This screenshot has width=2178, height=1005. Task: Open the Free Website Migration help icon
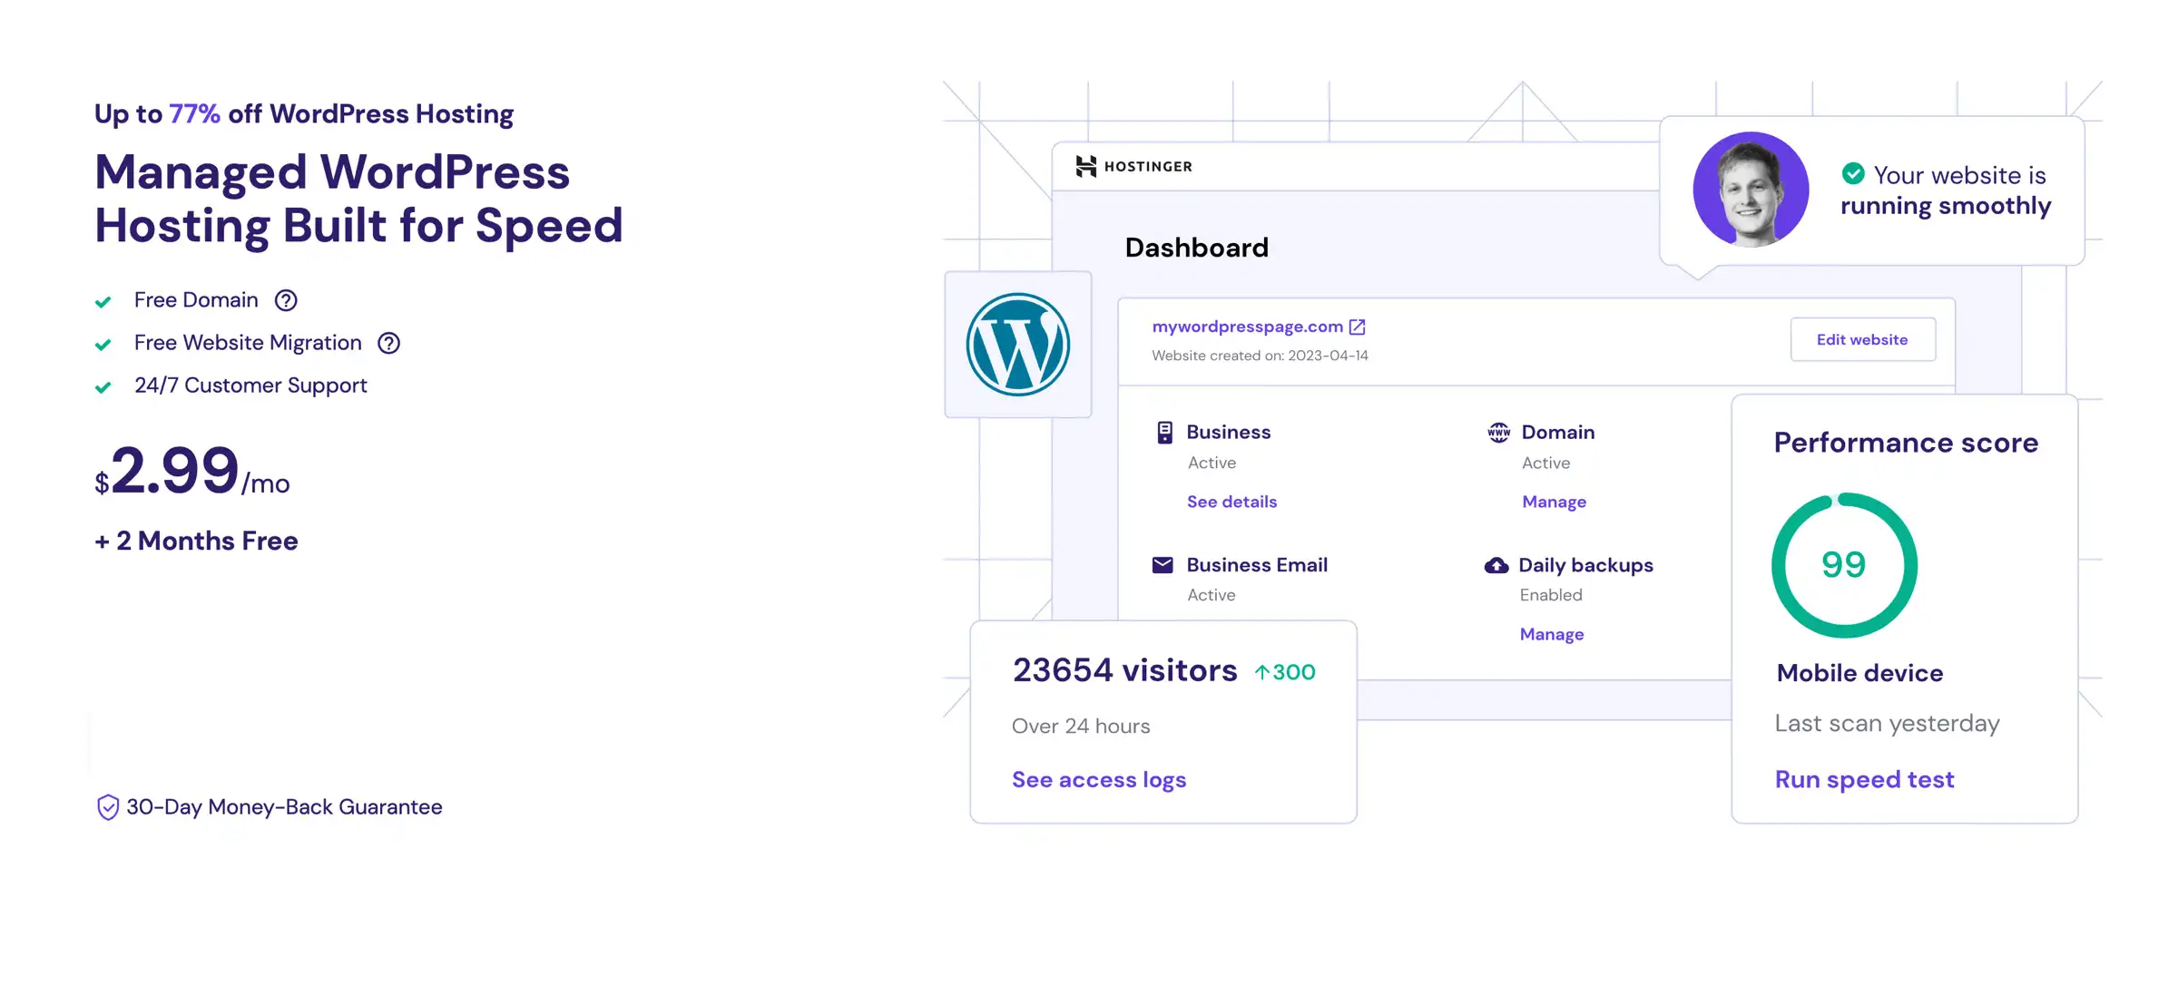388,343
